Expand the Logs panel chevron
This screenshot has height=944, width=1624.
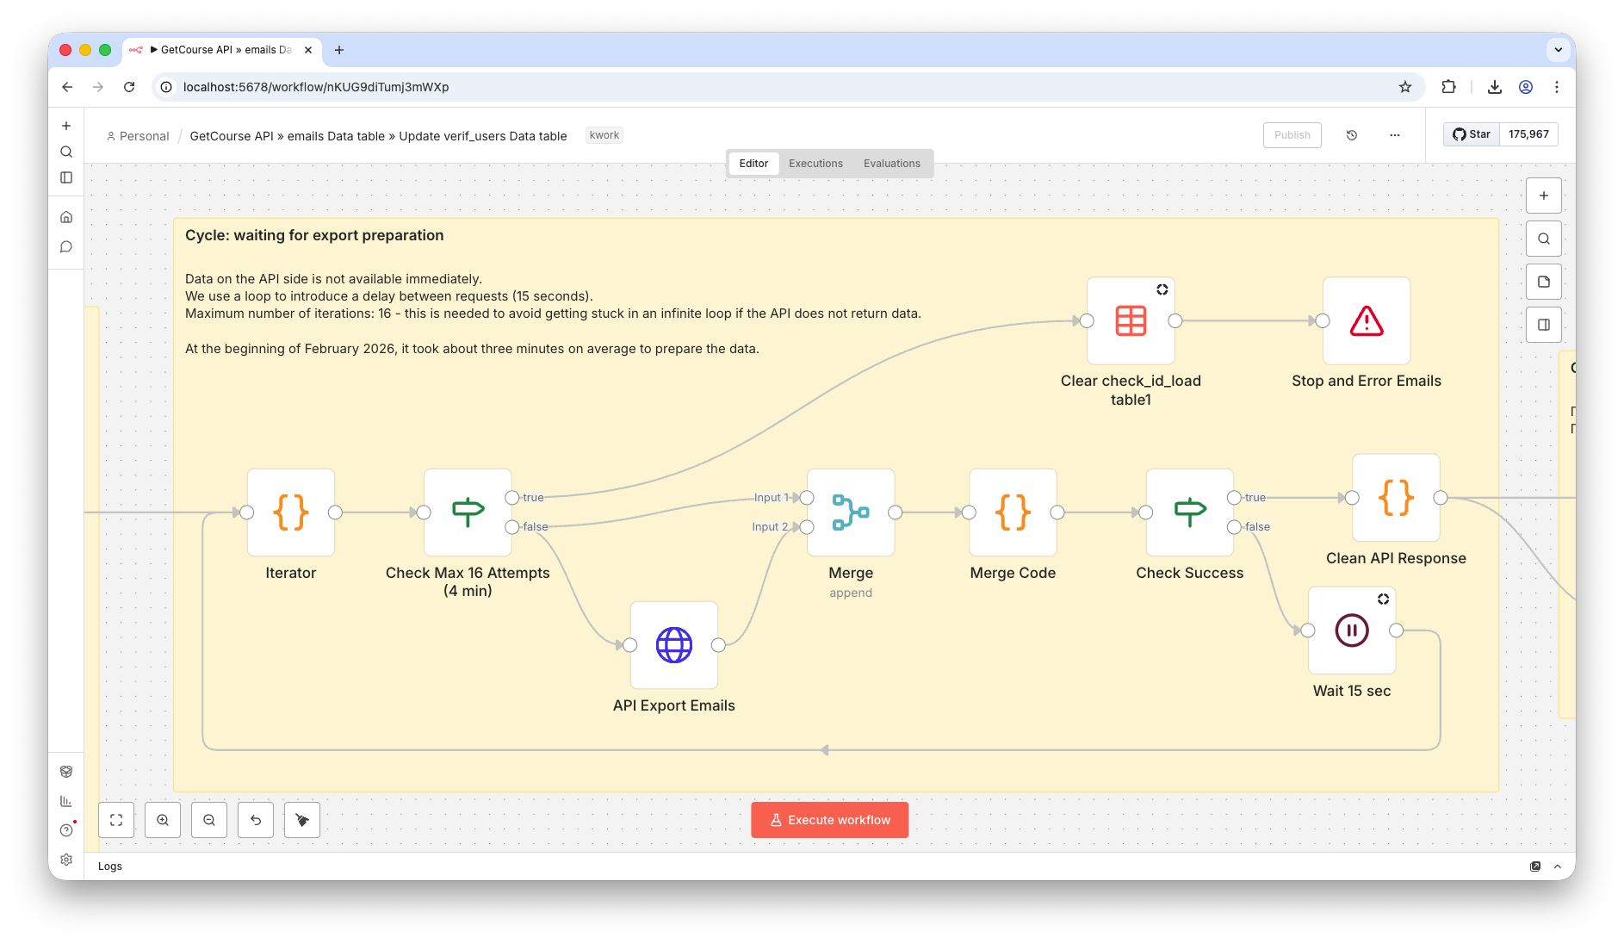pos(1558,866)
